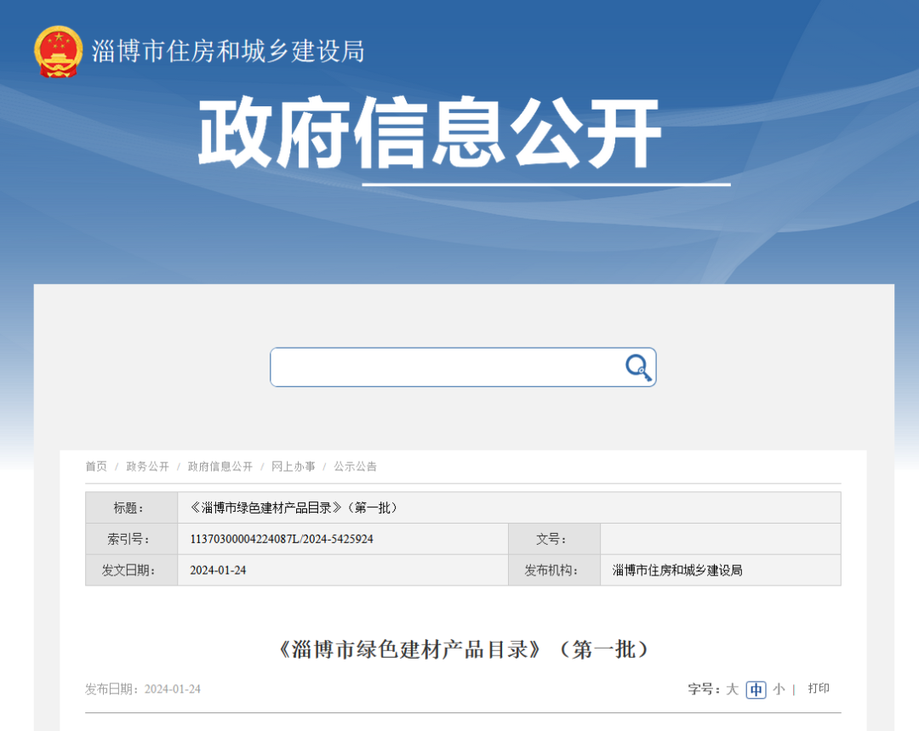Select index number 11370300004224087L/2024-5425924
919x731 pixels.
point(282,539)
